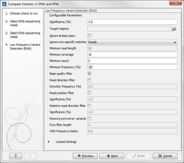Viewport: 184px width, 163px height.
Task: Click the Base quality filter label
Action: pos(61,74)
